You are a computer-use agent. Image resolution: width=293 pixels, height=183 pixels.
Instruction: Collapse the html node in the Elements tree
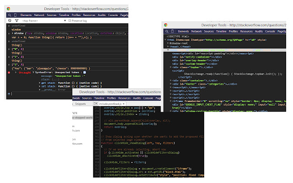tap(165, 40)
